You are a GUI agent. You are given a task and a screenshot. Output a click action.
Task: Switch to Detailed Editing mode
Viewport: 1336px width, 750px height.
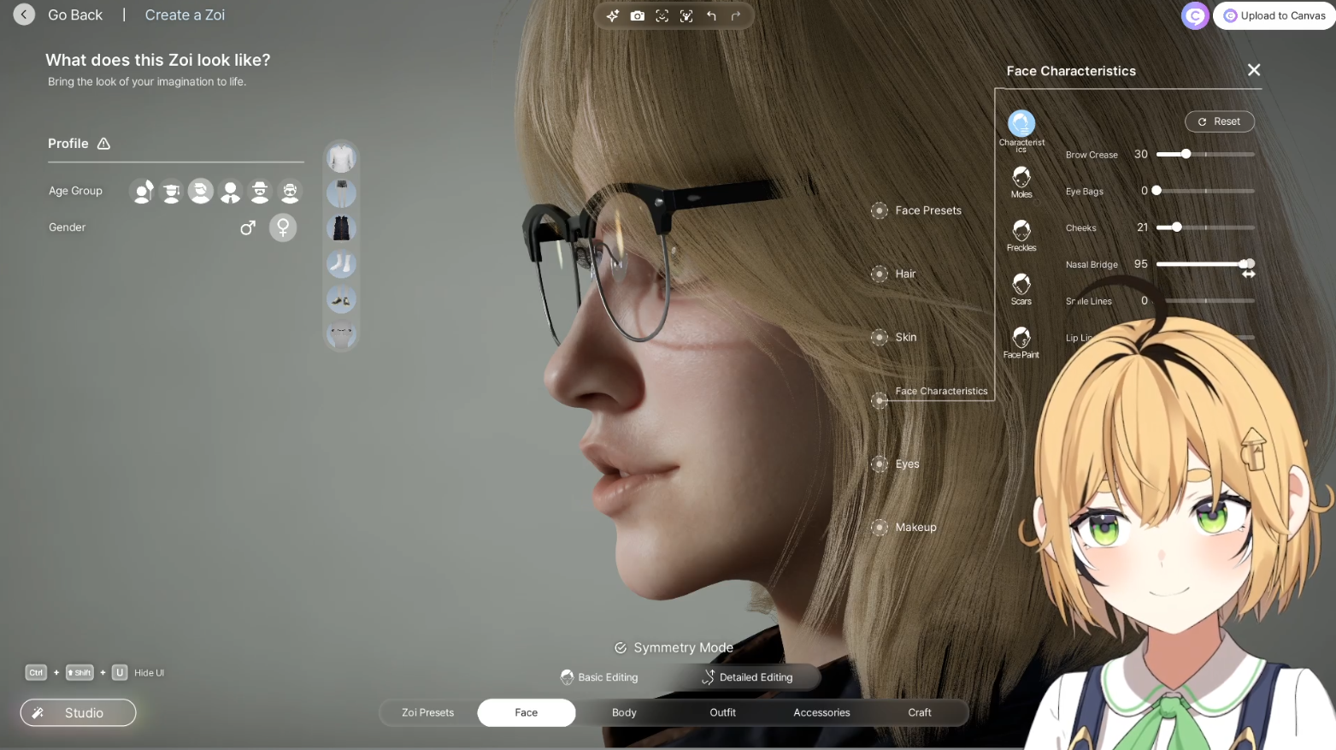click(747, 677)
